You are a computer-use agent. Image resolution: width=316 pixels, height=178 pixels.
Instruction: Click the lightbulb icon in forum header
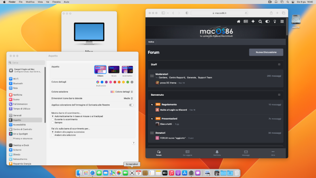[x=275, y=22]
